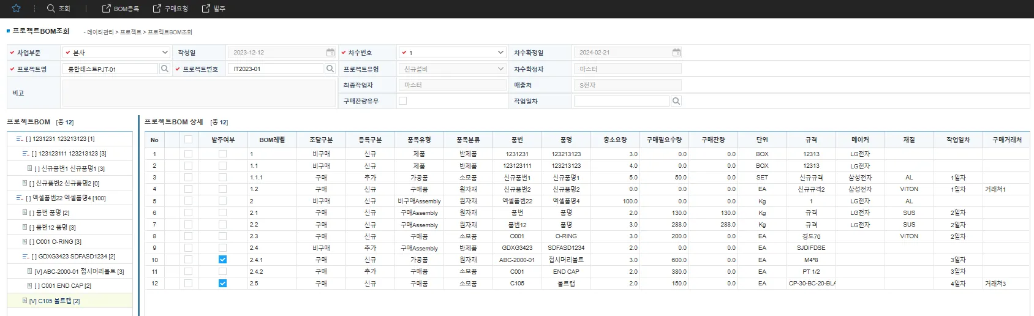Collapse the 1231231 123213123 tree node

[x=20, y=139]
